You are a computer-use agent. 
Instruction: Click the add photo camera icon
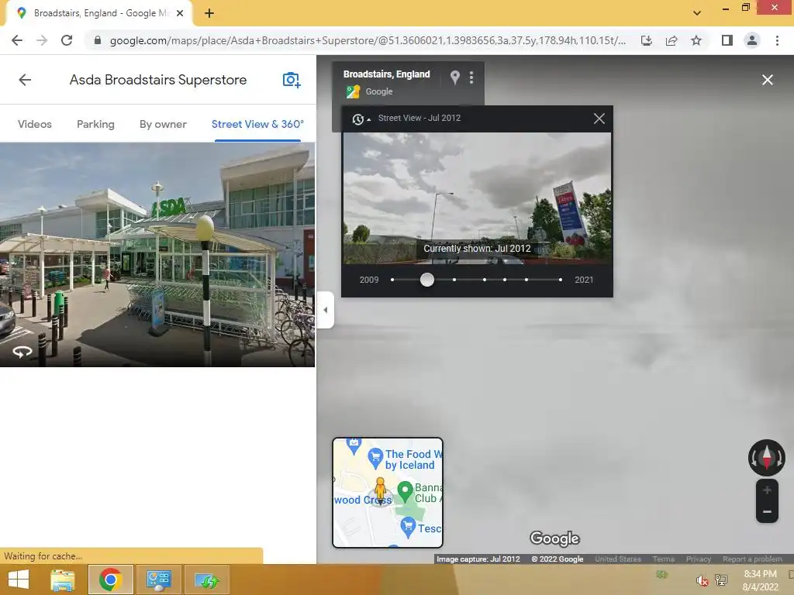(292, 80)
